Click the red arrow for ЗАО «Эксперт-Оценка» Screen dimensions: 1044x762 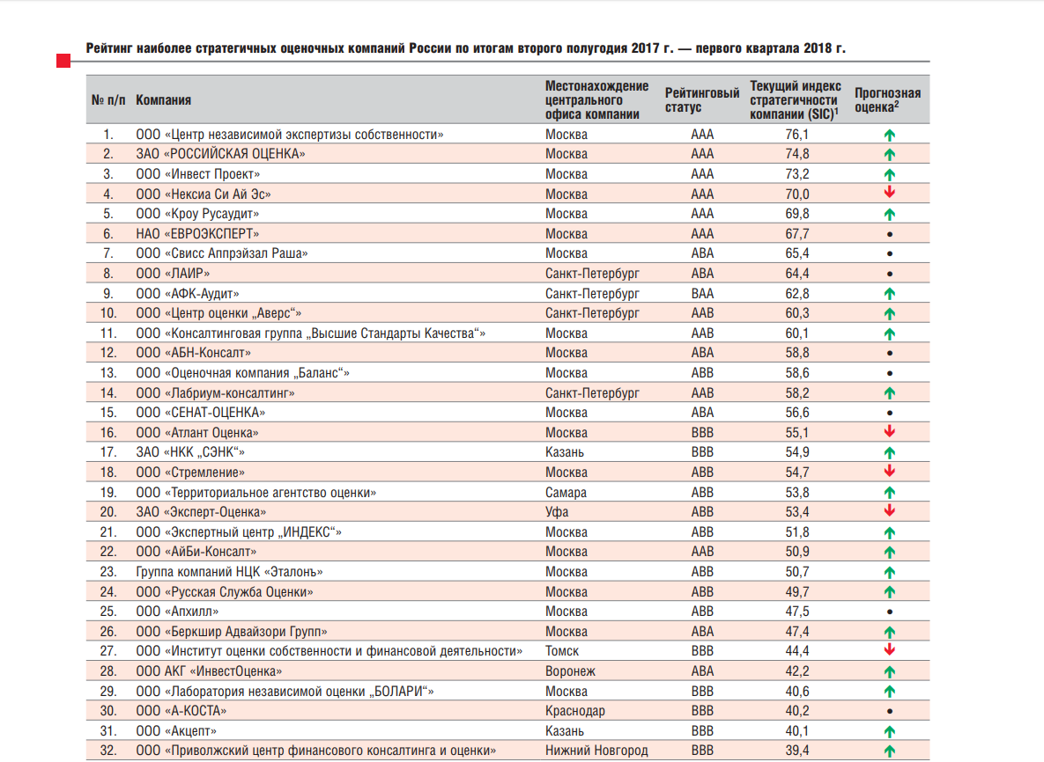pyautogui.click(x=890, y=511)
